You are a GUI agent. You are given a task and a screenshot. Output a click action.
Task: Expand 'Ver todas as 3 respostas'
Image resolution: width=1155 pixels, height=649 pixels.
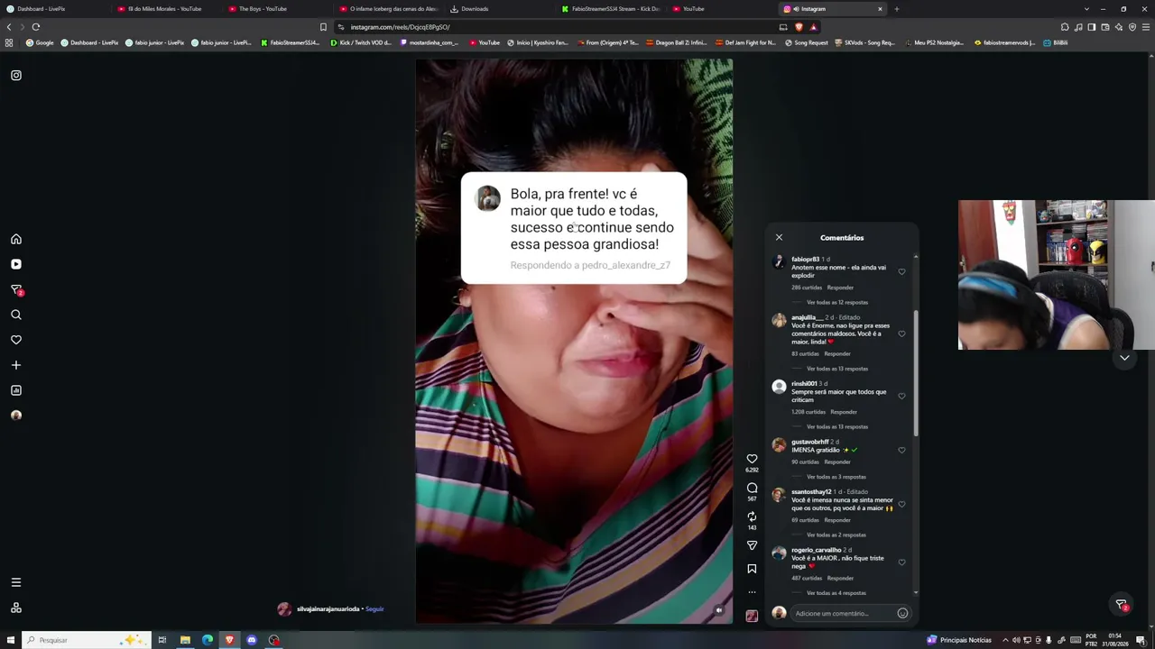(x=836, y=477)
